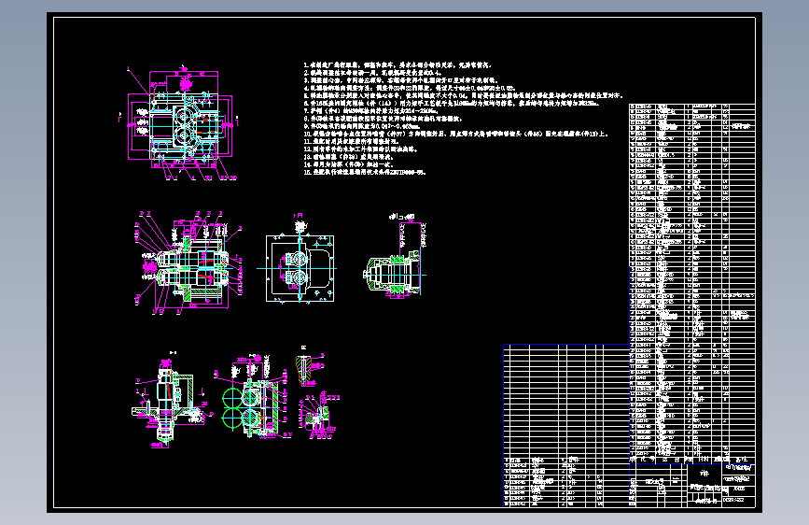The image size is (809, 525).
Task: Click the green paired circles in roller view
Action: pyautogui.click(x=232, y=408)
